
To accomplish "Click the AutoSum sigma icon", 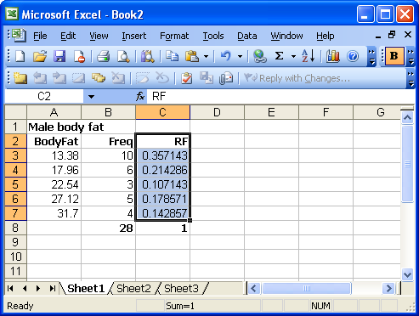I will tap(280, 56).
